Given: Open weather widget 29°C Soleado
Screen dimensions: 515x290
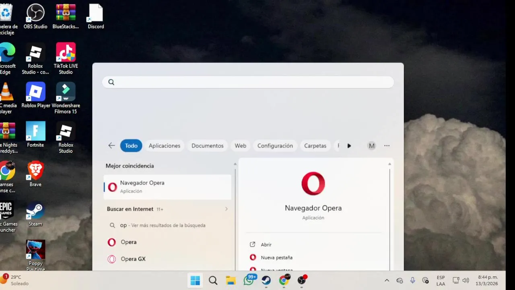Looking at the screenshot, I should click(15, 280).
